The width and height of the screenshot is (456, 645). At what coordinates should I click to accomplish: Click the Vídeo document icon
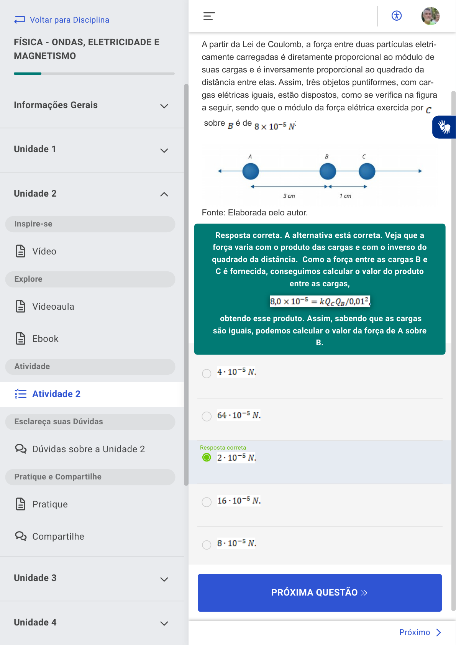click(x=21, y=251)
